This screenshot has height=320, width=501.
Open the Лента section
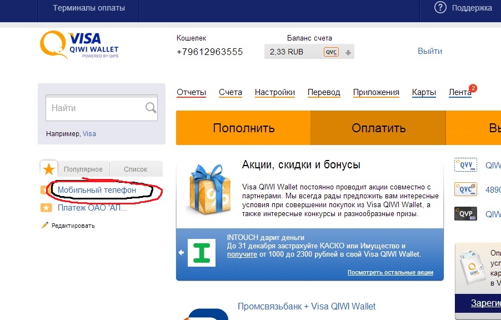[x=460, y=92]
